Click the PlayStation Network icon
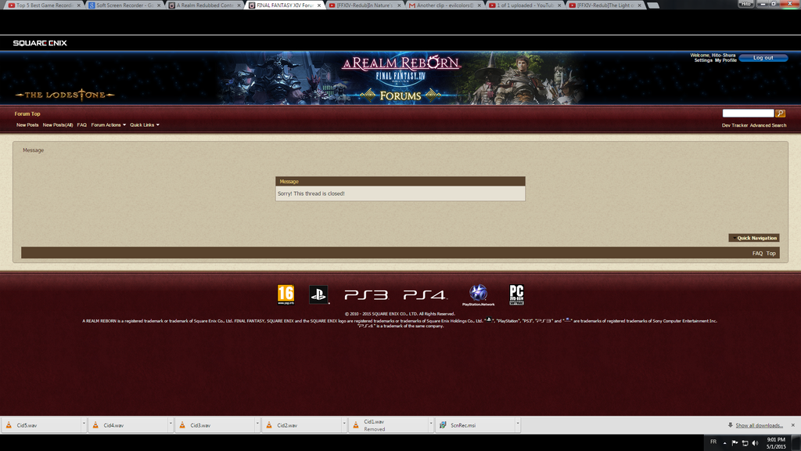This screenshot has width=801, height=451. point(478,294)
